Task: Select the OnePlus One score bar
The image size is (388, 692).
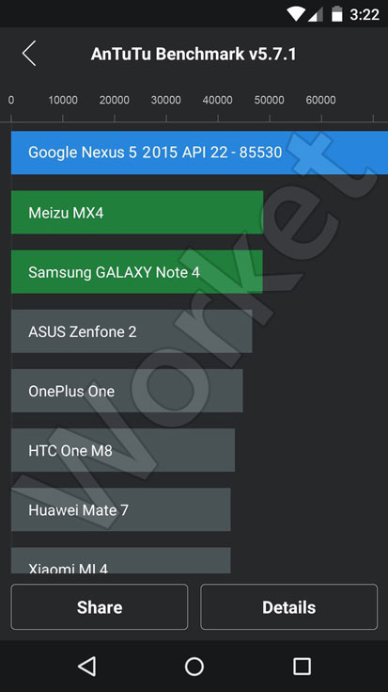Action: [127, 391]
